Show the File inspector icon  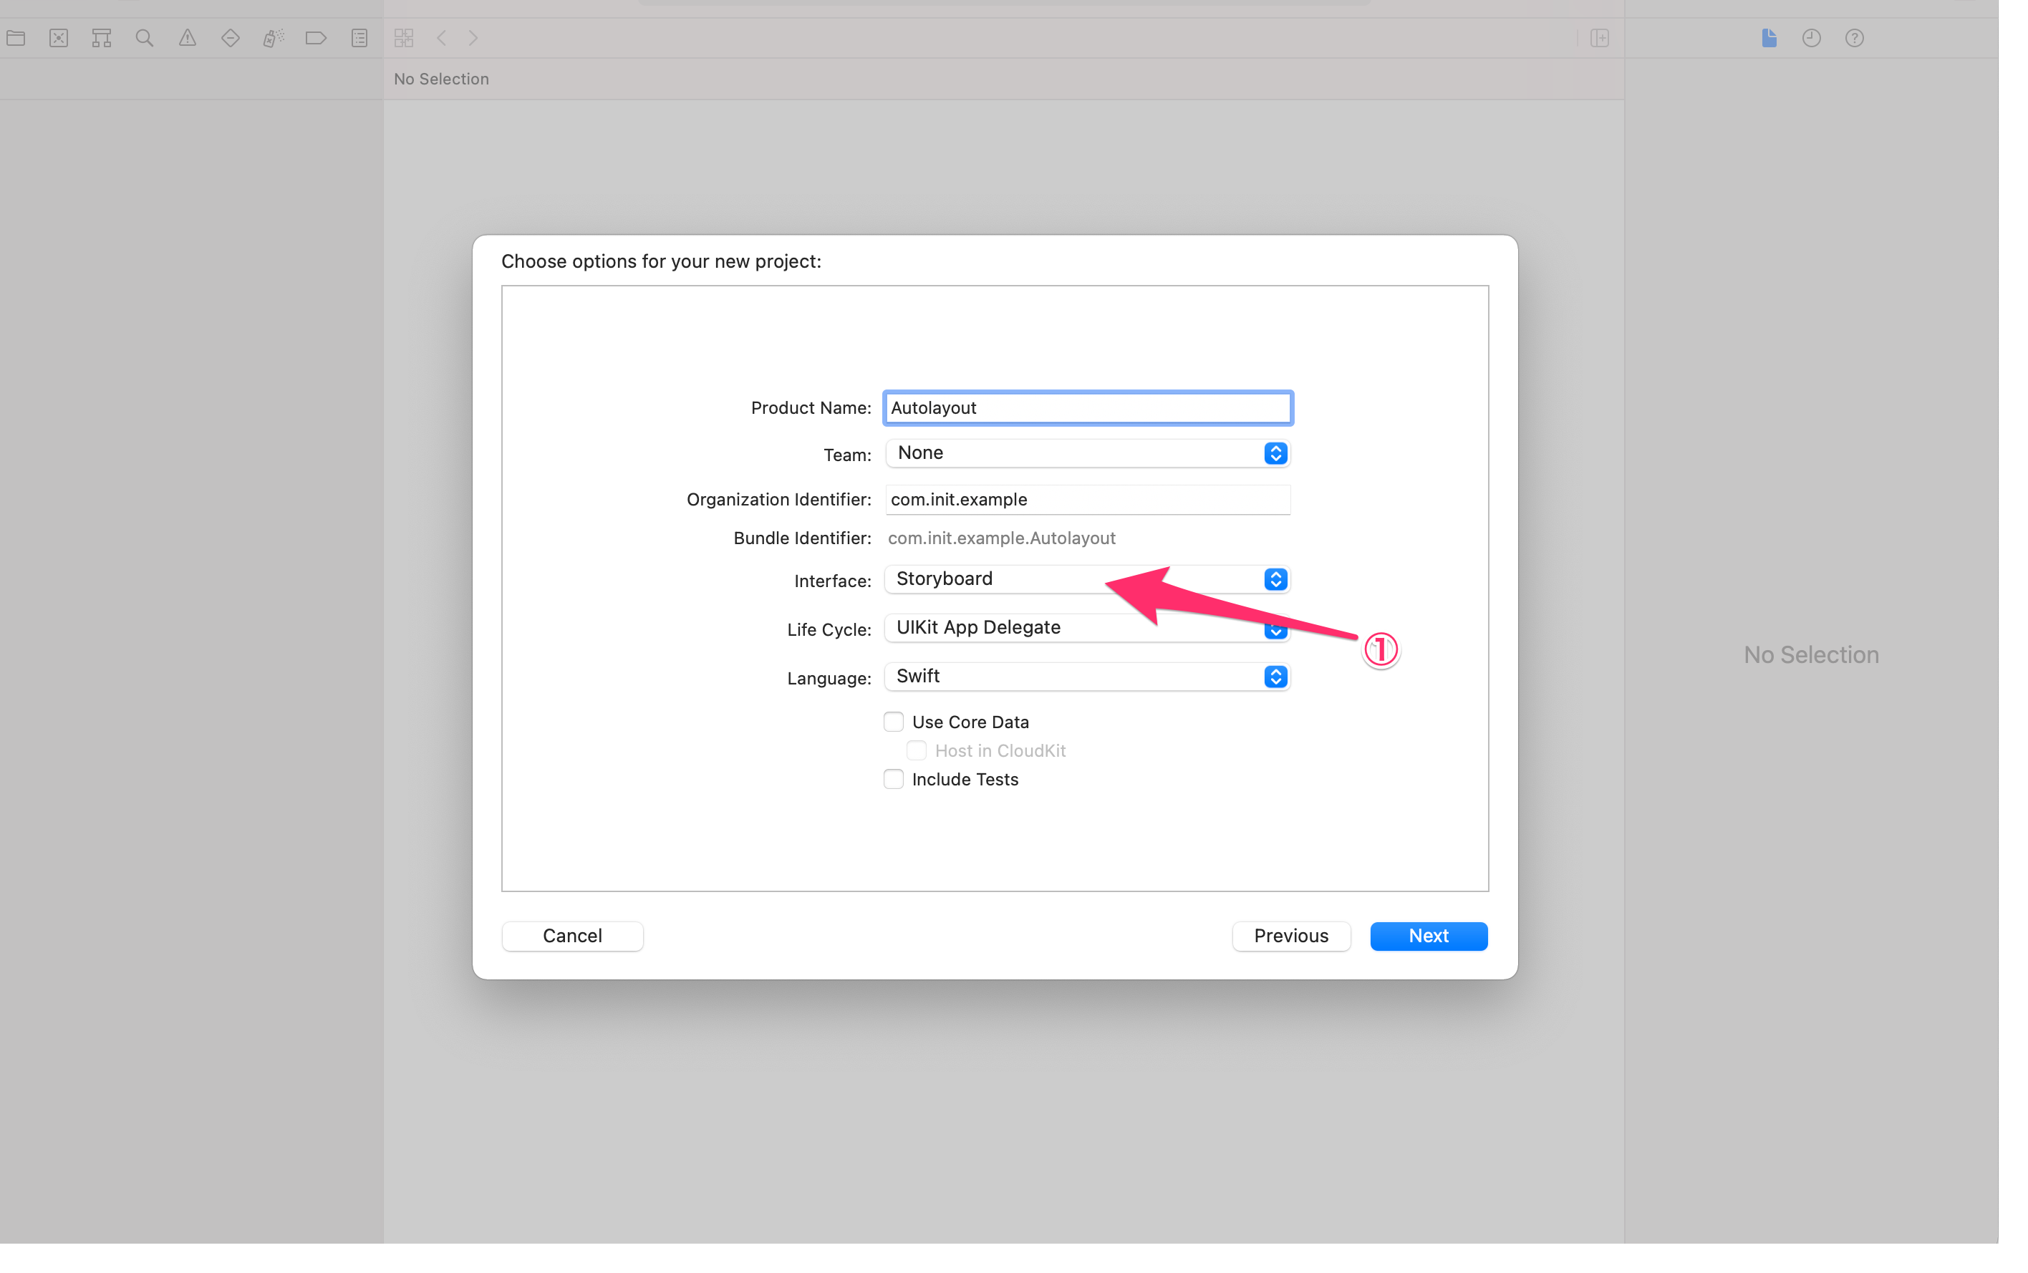pyautogui.click(x=1769, y=38)
